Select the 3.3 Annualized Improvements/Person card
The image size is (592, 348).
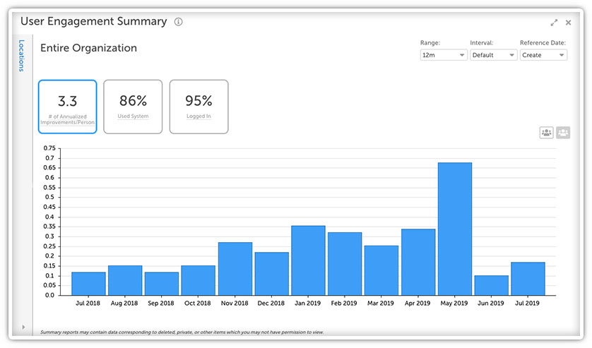tap(68, 107)
